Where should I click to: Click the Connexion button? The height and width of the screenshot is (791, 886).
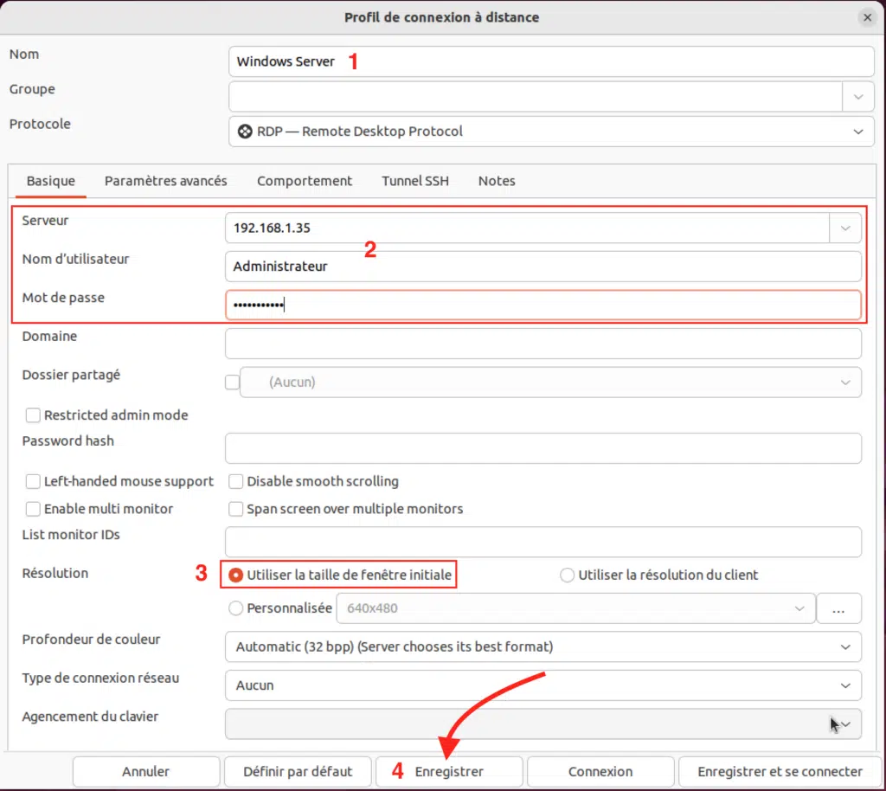(600, 772)
